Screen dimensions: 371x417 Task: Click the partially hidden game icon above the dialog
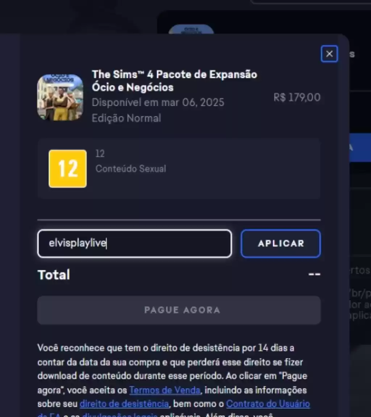[x=191, y=29]
